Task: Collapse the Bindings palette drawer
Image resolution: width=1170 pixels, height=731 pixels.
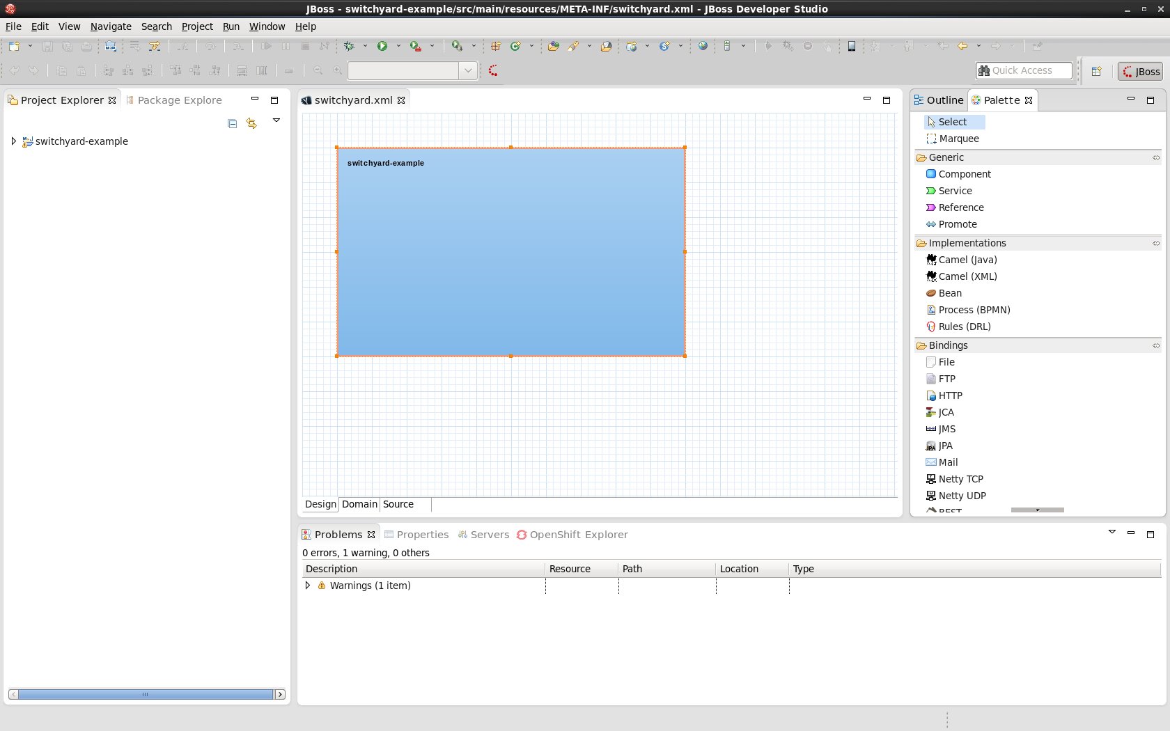Action: [x=1156, y=345]
